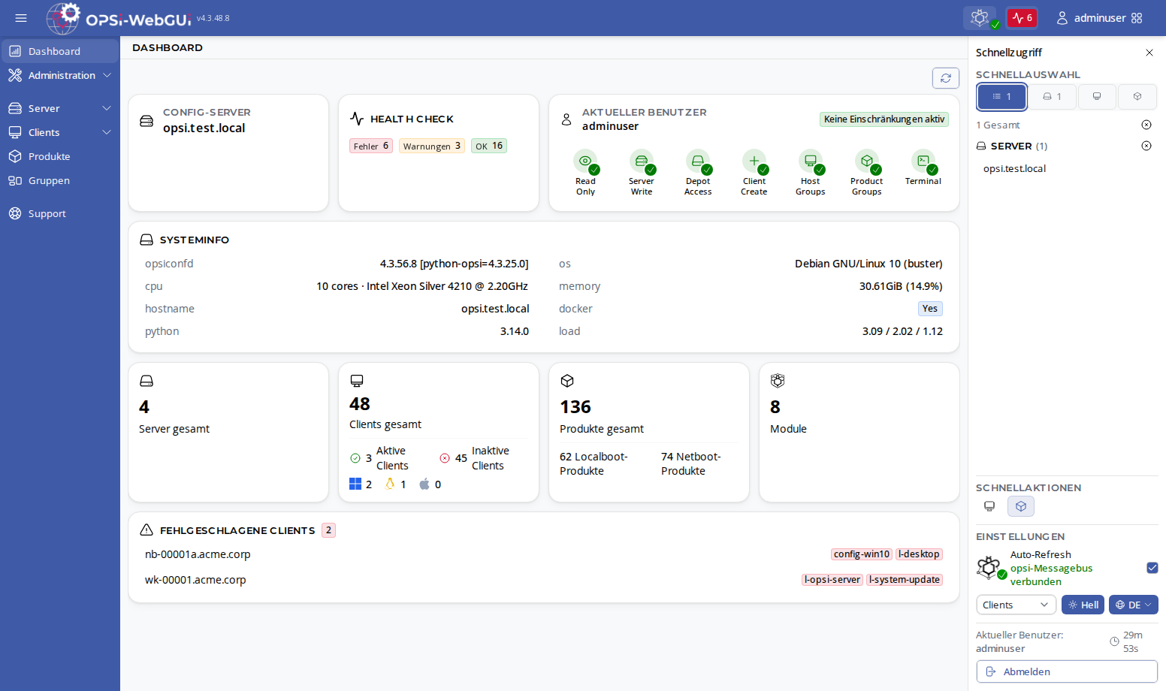Screen dimensions: 1166x691
Task: Clear the entire selection next to 1 Gesamt
Action: pyautogui.click(x=1146, y=125)
